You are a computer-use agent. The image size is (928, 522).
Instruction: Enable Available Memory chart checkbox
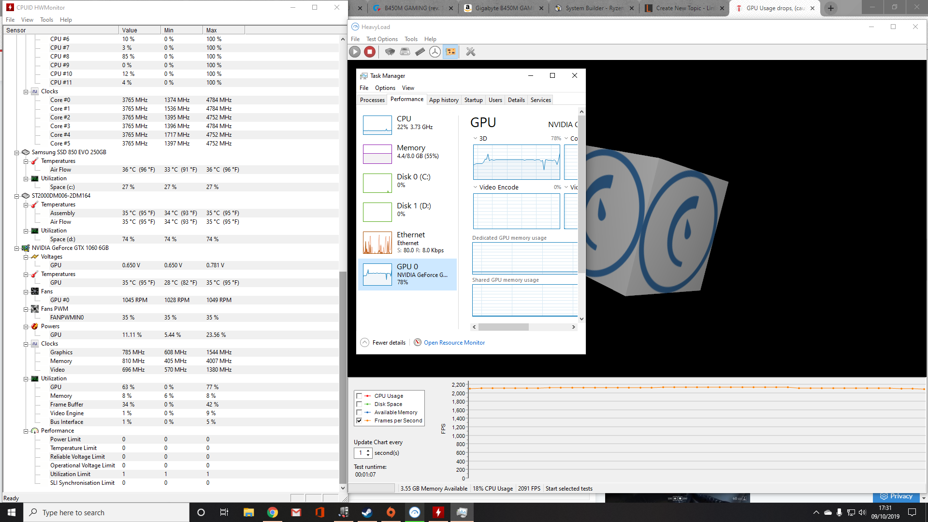(359, 412)
